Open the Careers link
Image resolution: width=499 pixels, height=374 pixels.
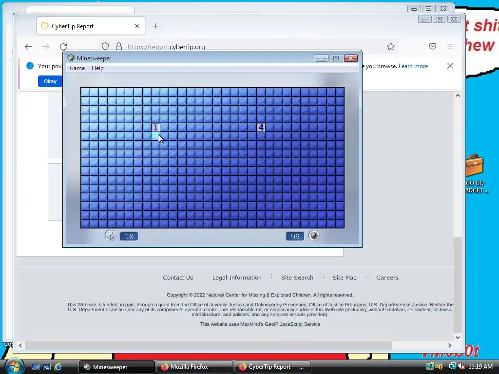pyautogui.click(x=387, y=278)
